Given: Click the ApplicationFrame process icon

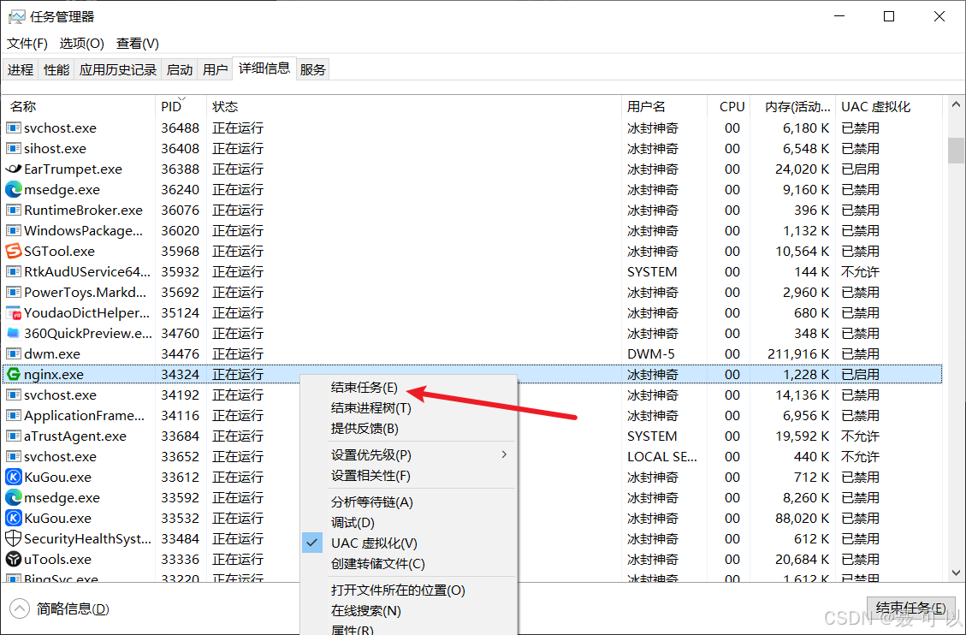Looking at the screenshot, I should 13,416.
